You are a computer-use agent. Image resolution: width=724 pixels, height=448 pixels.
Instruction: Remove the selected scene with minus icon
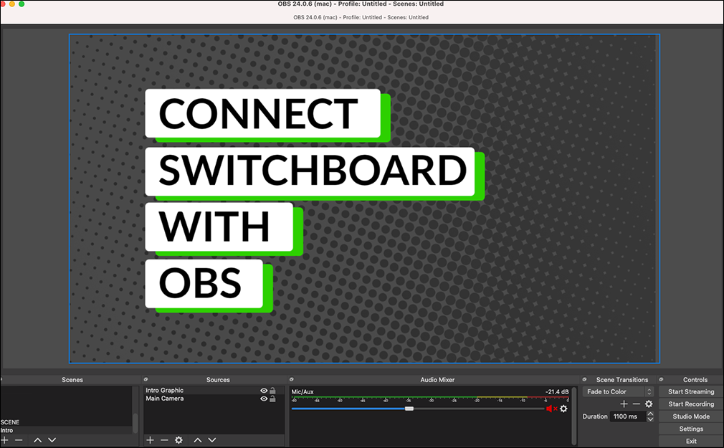point(19,440)
